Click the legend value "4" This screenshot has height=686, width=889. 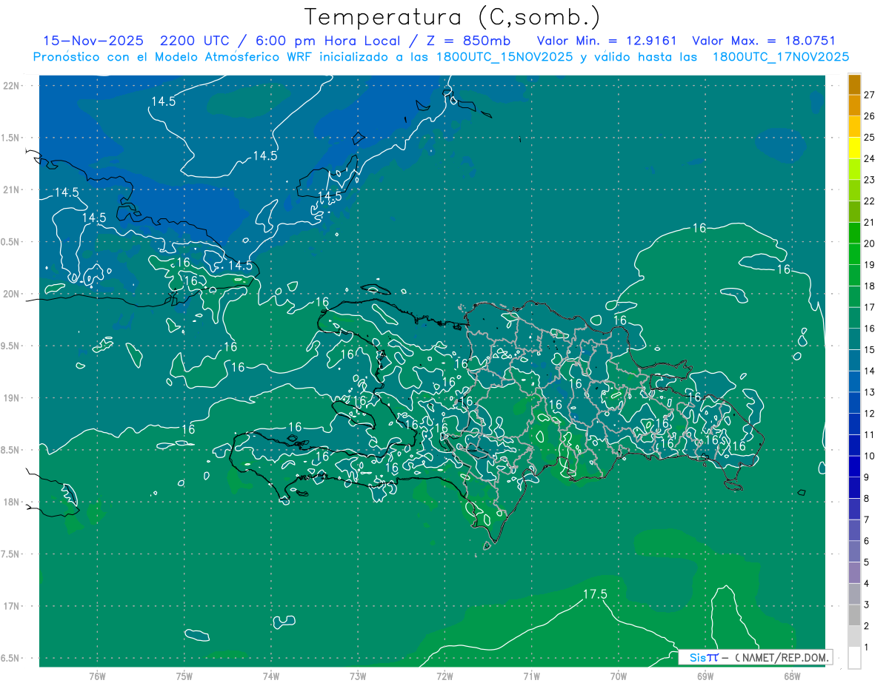click(867, 583)
